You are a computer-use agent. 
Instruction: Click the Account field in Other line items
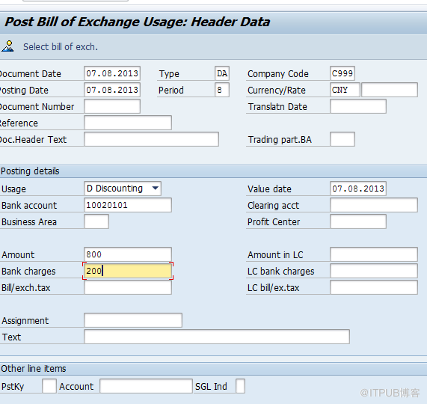point(146,386)
